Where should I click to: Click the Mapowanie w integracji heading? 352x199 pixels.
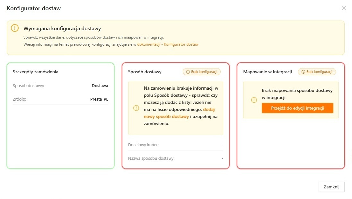[268, 72]
